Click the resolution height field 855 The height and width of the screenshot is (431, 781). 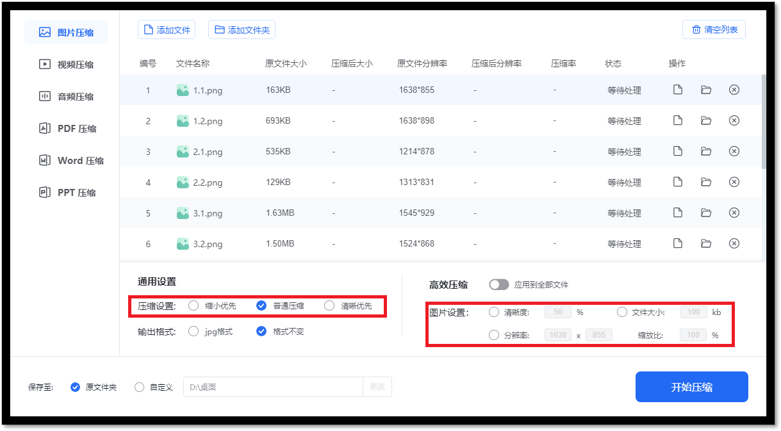coord(598,335)
